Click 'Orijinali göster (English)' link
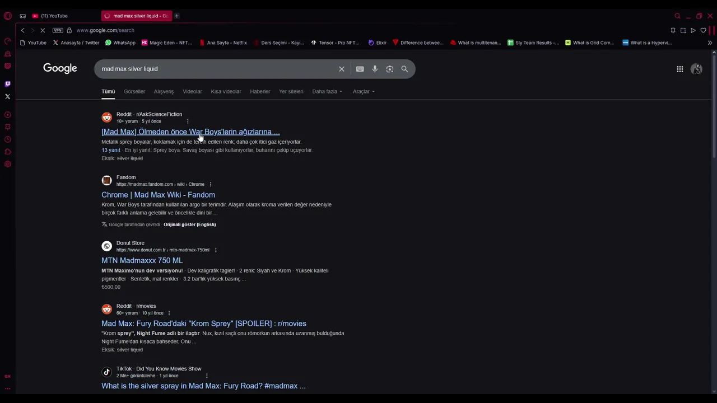Viewport: 717px width, 403px height. point(189,224)
